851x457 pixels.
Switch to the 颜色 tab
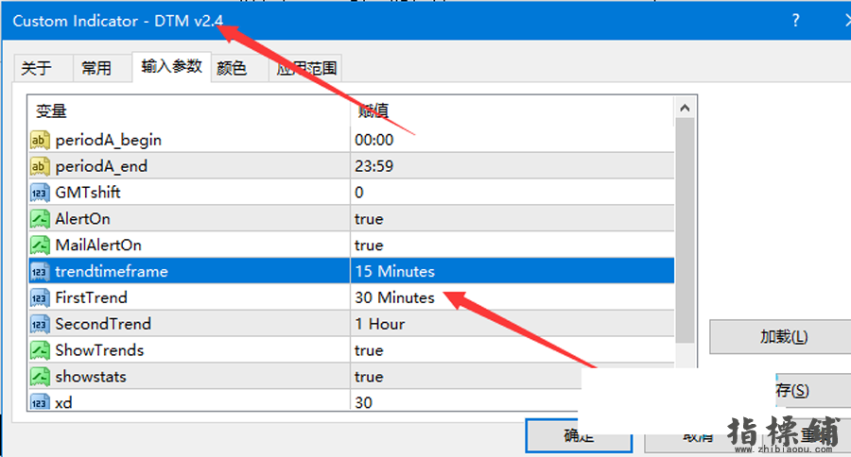(x=232, y=68)
